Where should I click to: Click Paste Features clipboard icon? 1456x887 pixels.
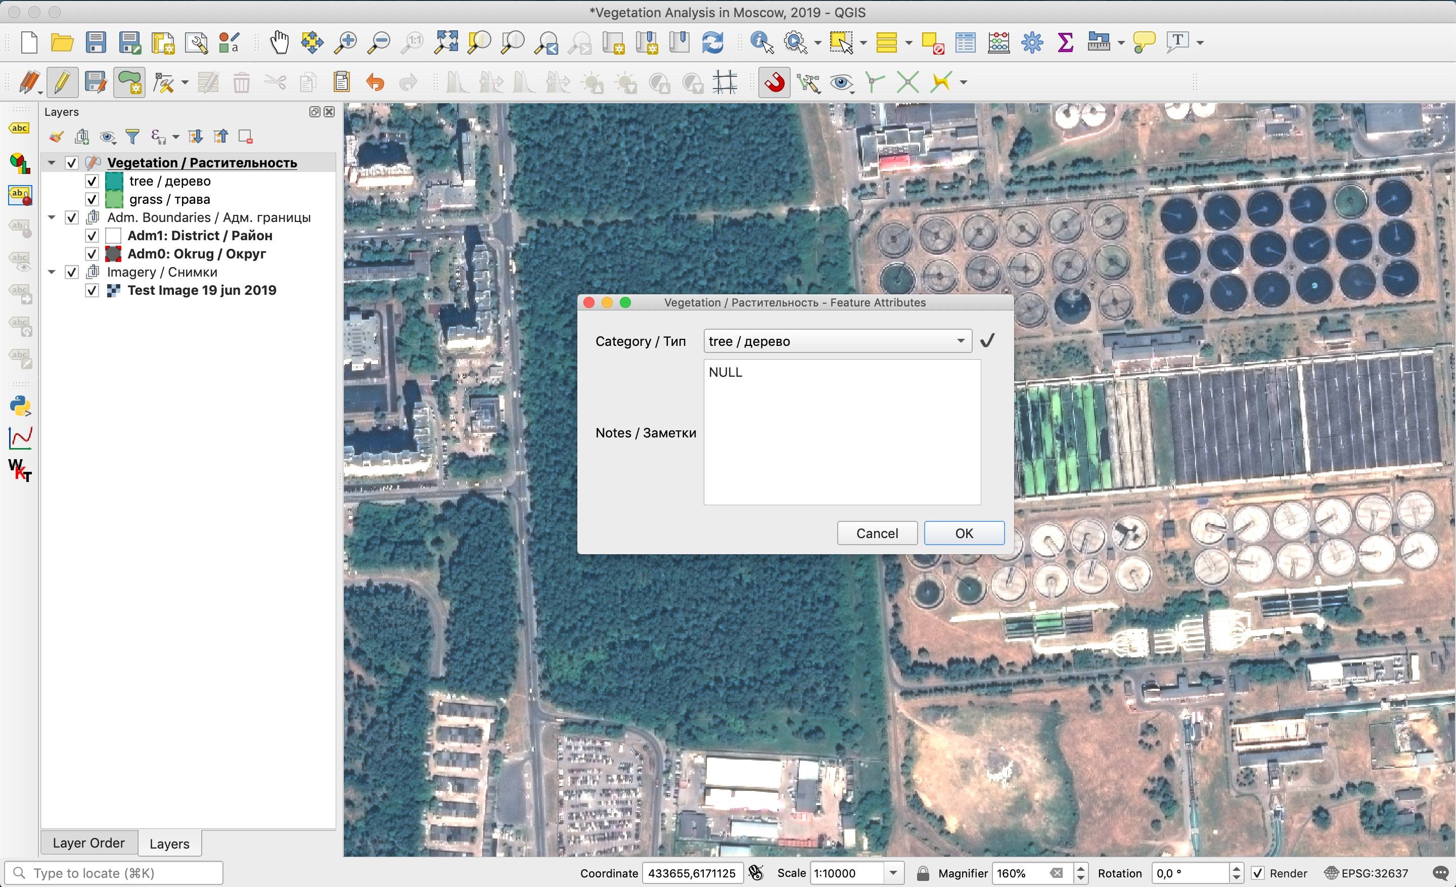pyautogui.click(x=342, y=82)
